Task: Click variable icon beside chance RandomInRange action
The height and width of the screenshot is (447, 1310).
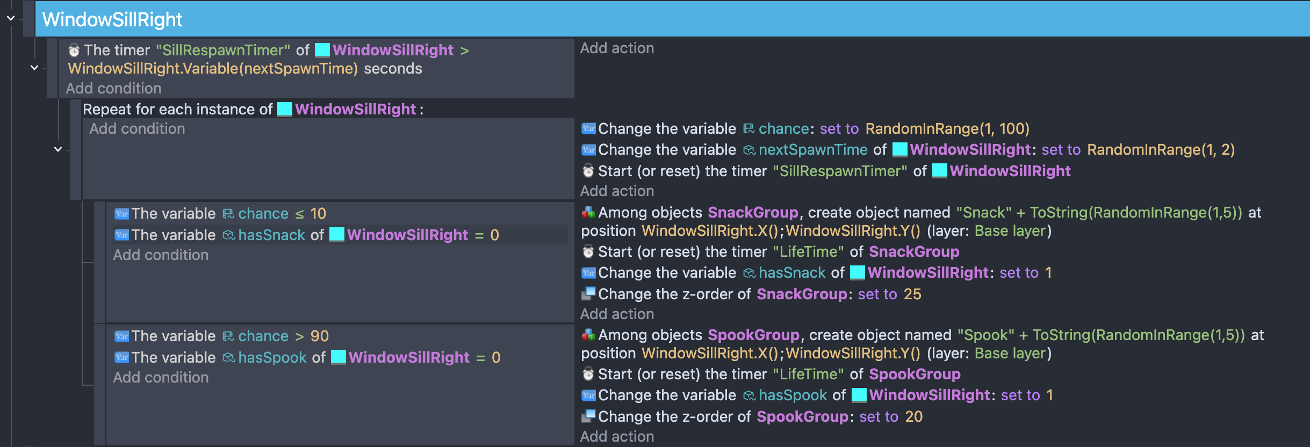Action: pos(588,129)
